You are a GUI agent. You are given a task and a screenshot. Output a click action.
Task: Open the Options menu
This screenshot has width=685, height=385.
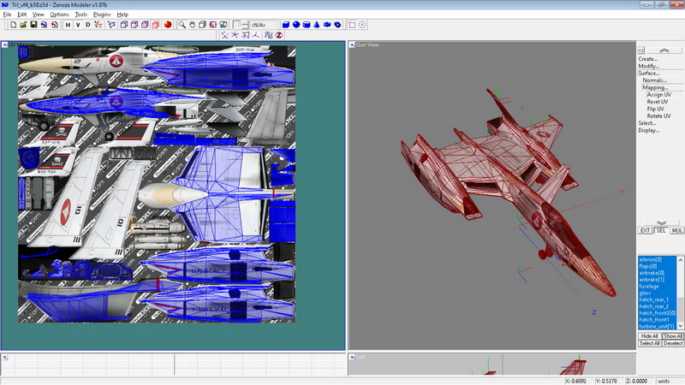pyautogui.click(x=59, y=15)
